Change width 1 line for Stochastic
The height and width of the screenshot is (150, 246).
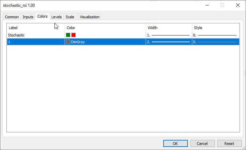(169, 35)
